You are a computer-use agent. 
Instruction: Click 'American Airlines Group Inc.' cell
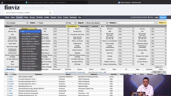[38, 91]
